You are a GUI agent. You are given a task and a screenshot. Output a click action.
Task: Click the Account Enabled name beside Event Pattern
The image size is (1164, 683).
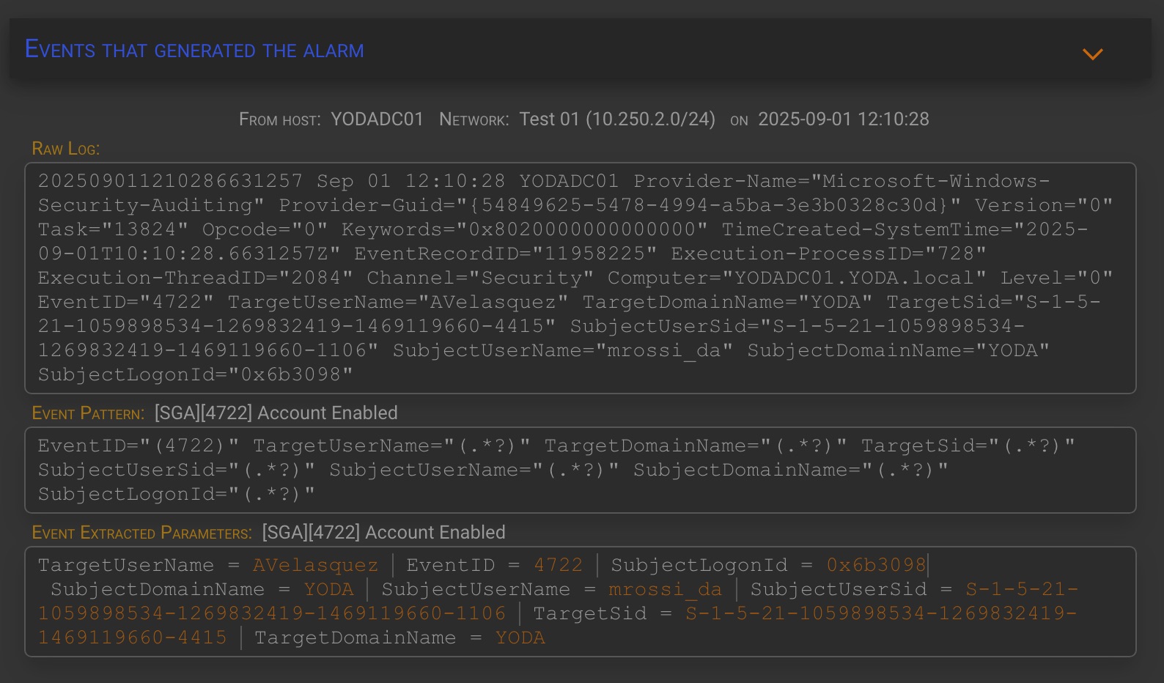pos(276,413)
